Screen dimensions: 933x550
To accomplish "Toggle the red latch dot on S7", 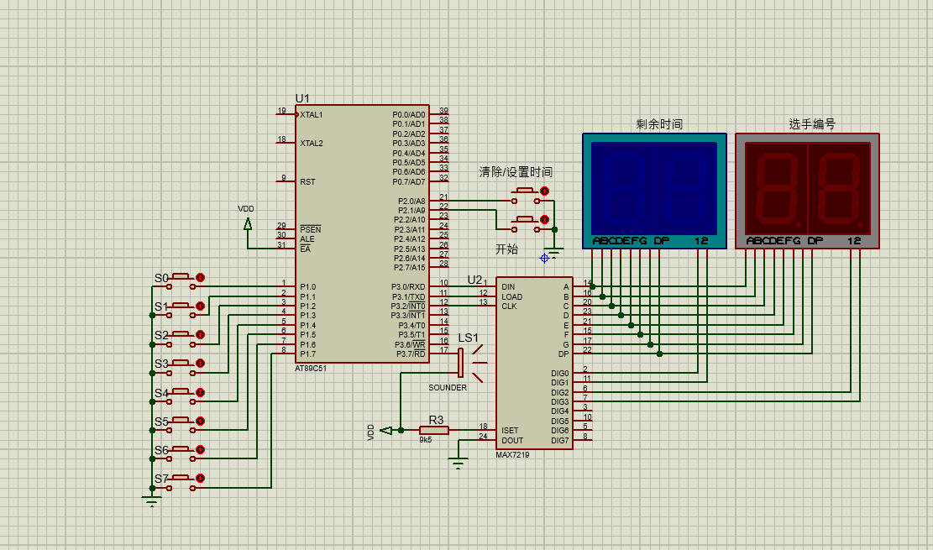I will click(x=201, y=478).
